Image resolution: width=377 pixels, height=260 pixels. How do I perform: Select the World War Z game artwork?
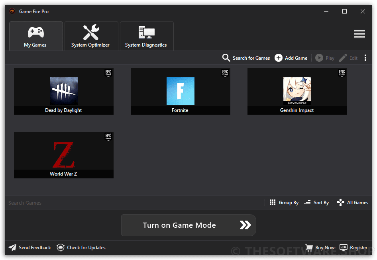tap(64, 155)
